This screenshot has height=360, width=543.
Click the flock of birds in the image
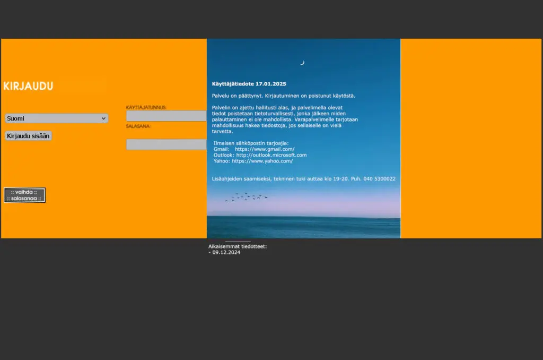pos(246,197)
